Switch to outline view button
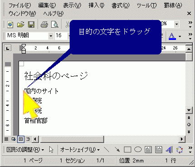195x167 pixels. point(28,139)
